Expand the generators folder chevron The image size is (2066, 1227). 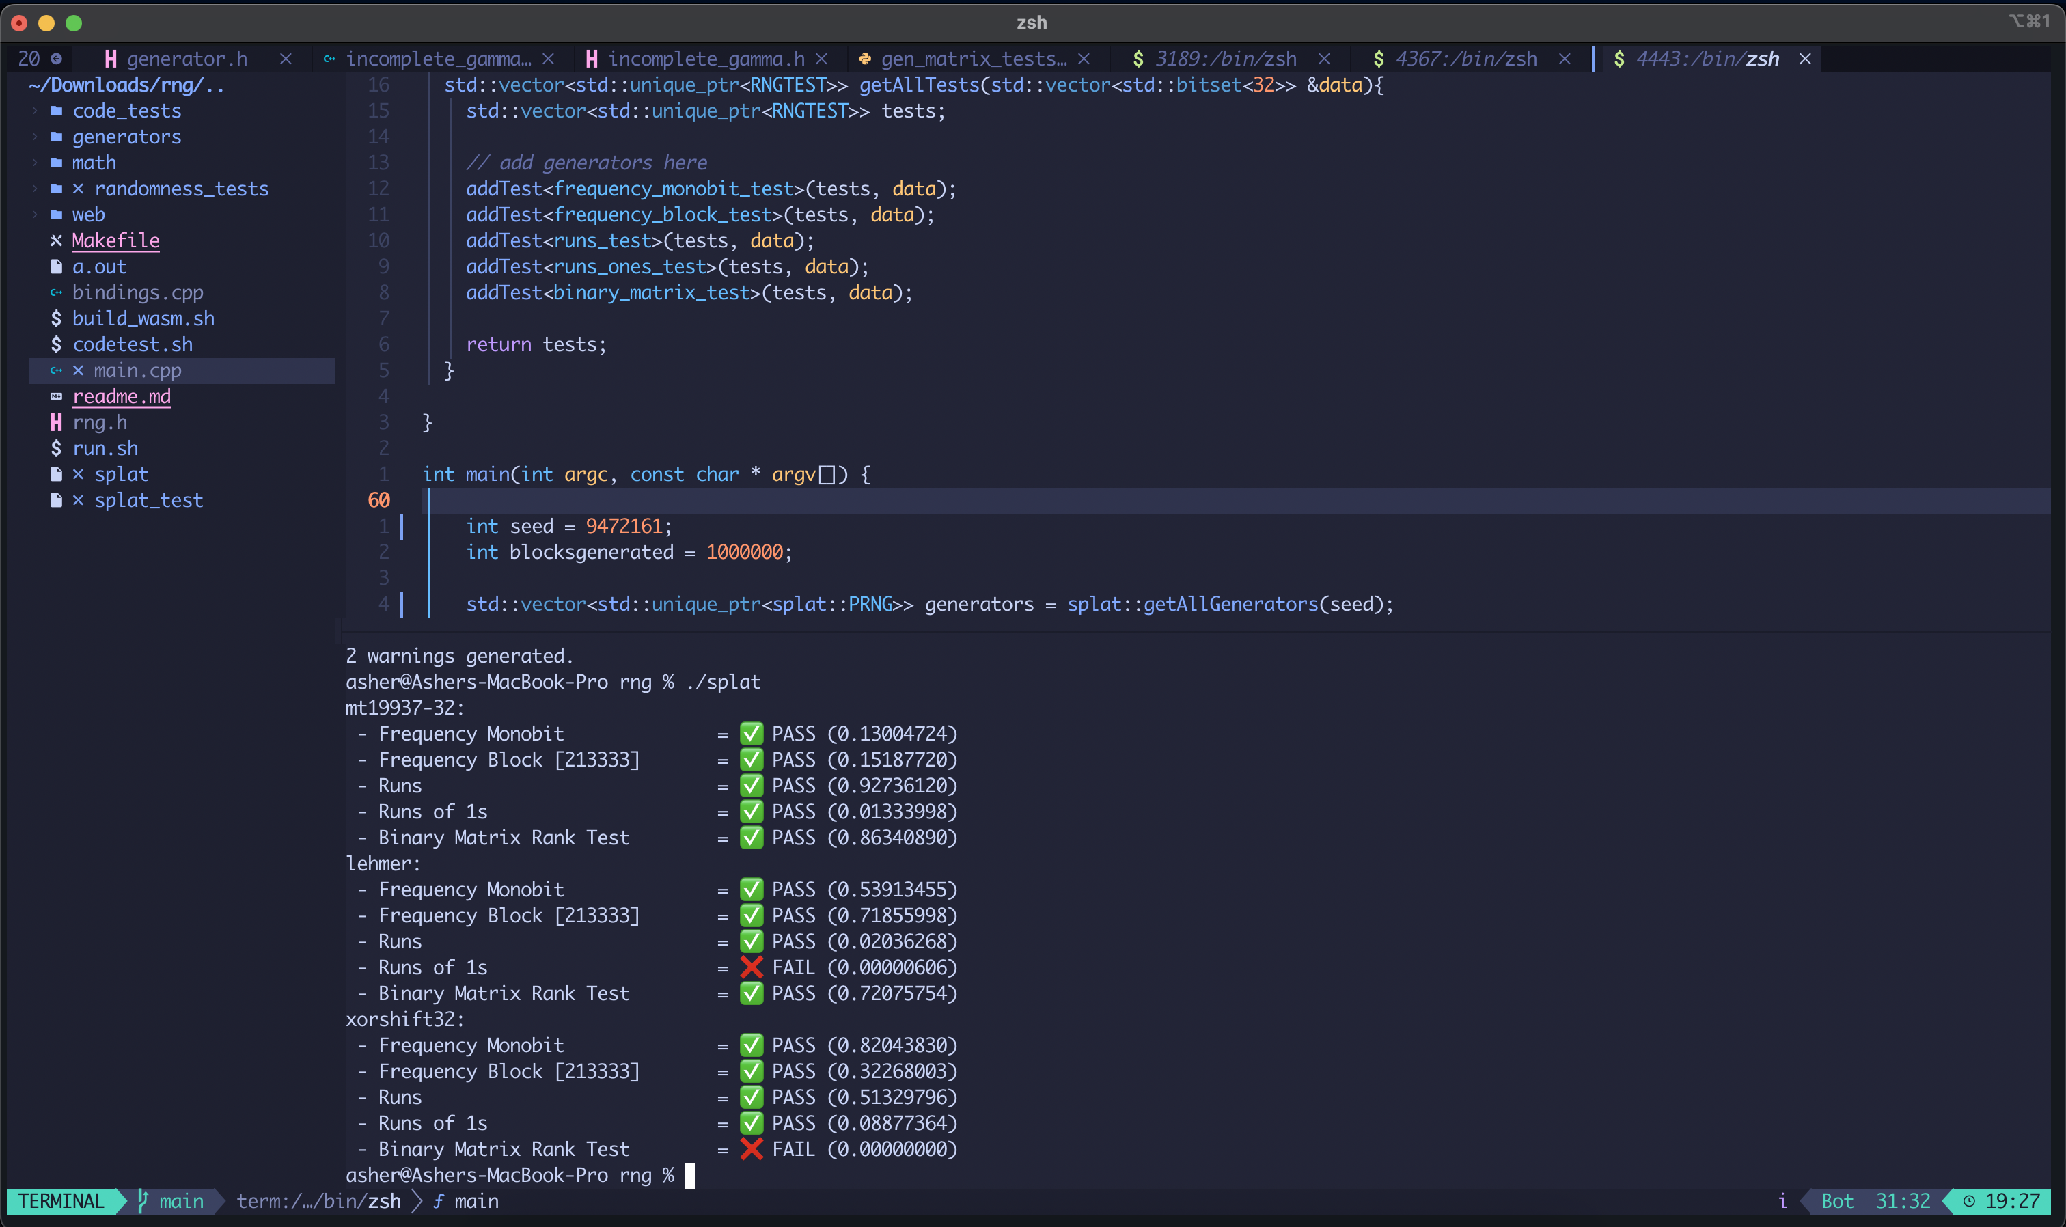(x=35, y=137)
